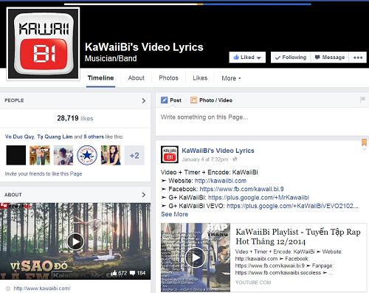This screenshot has height=293, width=369.
Task: Open the plus.google.com/+MrKawaiibi link
Action: click(258, 198)
